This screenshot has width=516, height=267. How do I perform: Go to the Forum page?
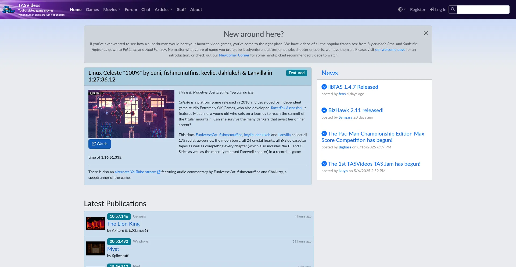coord(131,9)
